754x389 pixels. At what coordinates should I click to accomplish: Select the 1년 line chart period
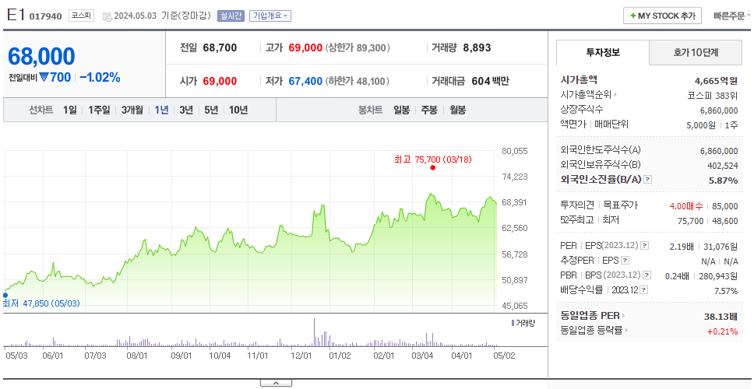coord(161,110)
